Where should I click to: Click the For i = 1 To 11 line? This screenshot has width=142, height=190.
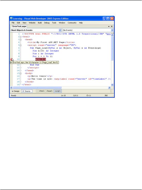click(x=42, y=56)
